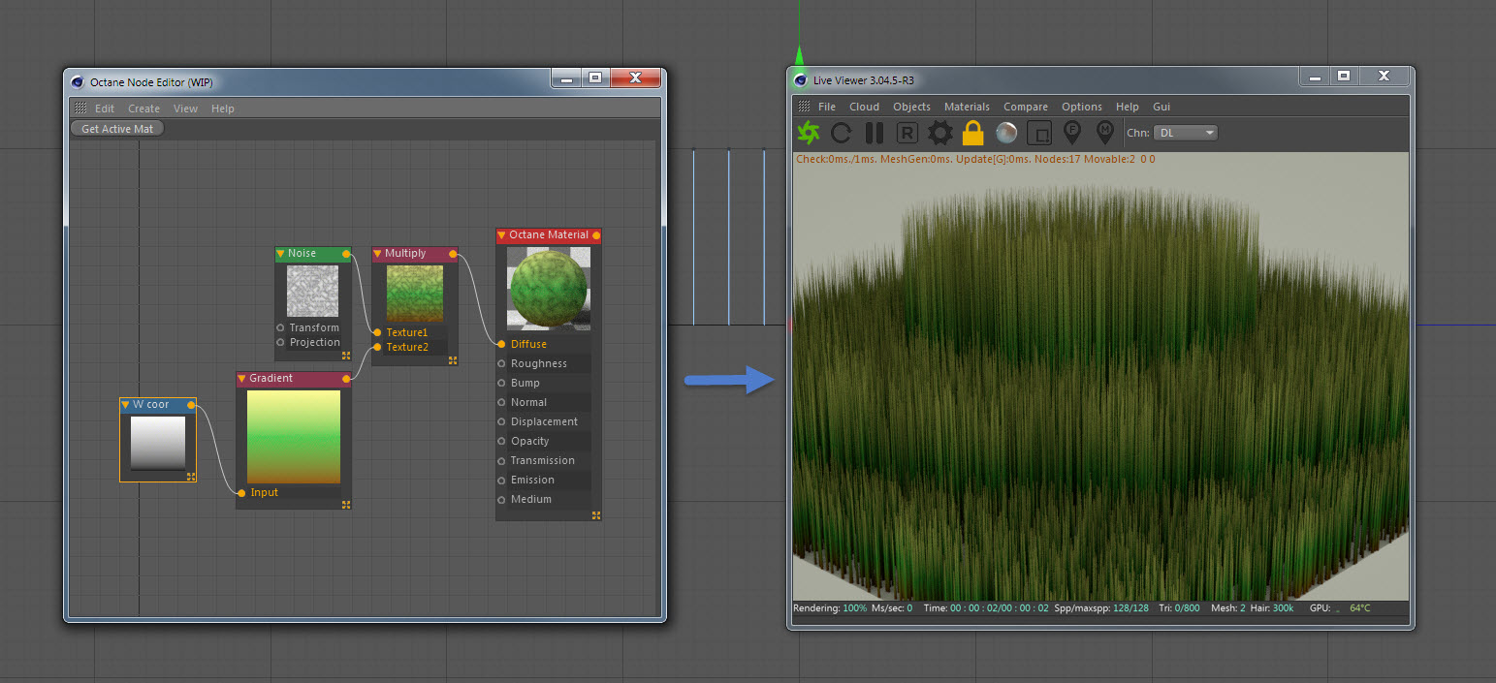The width and height of the screenshot is (1496, 683).
Task: Click Gradient node output port
Action: (346, 379)
